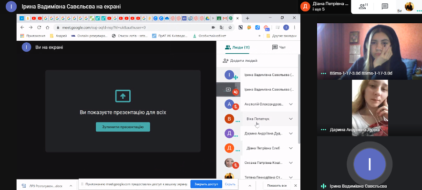Click the Закрыть доступ button
This screenshot has height=190, width=422.
tap(204, 184)
